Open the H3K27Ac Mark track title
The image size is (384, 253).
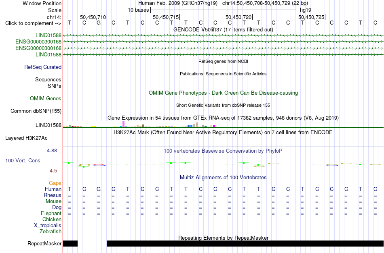223,133
